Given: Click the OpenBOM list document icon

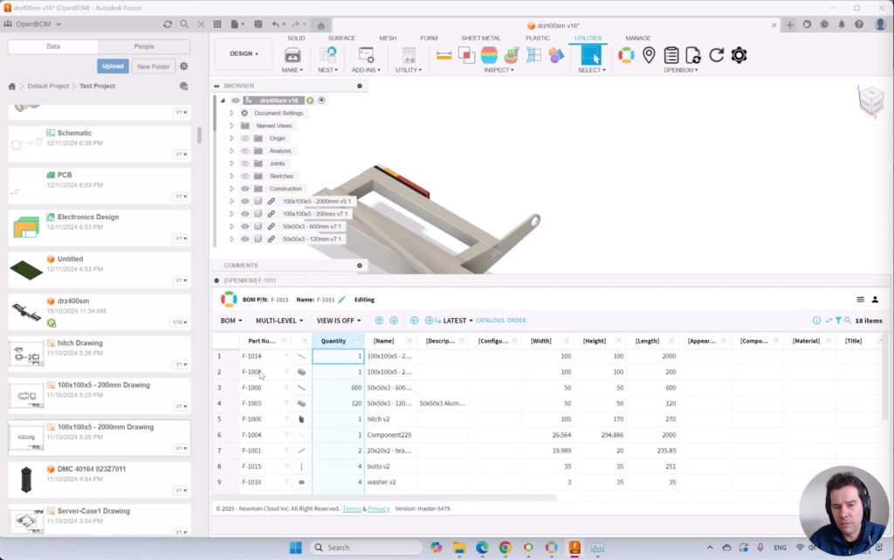Looking at the screenshot, I should click(x=671, y=55).
